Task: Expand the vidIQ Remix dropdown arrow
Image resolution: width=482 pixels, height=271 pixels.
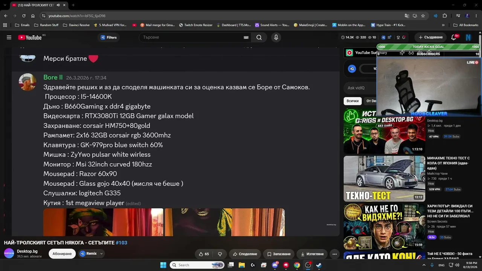Action: coord(101,254)
